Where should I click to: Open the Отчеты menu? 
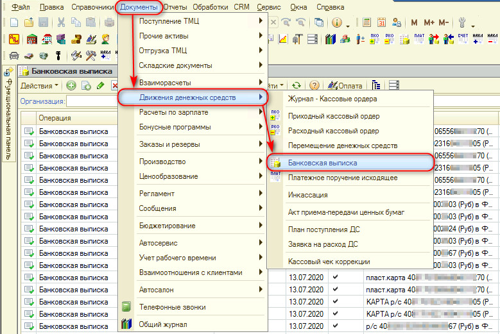[x=175, y=7]
